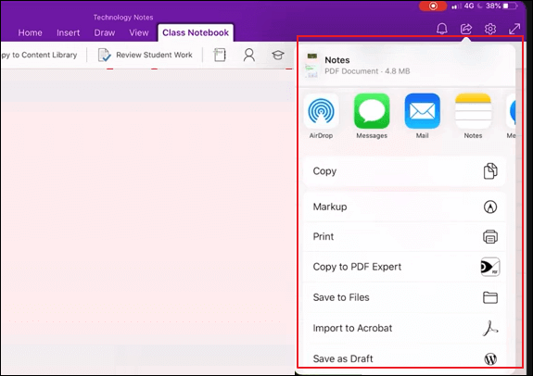Click the Adobe Acrobat icon
Image resolution: width=533 pixels, height=376 pixels.
point(490,328)
